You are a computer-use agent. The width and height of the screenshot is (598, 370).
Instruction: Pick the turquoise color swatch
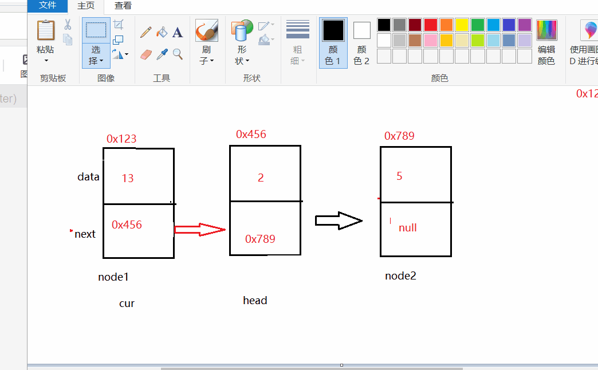[493, 25]
